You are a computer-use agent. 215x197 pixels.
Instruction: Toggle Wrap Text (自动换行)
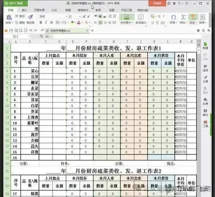tap(140, 19)
